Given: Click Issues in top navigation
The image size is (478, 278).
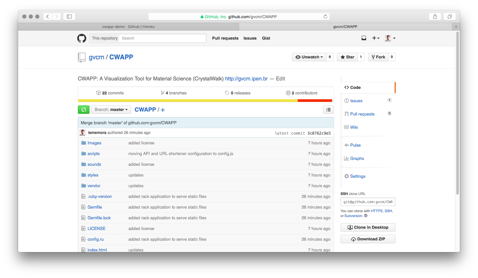Looking at the screenshot, I should [250, 38].
